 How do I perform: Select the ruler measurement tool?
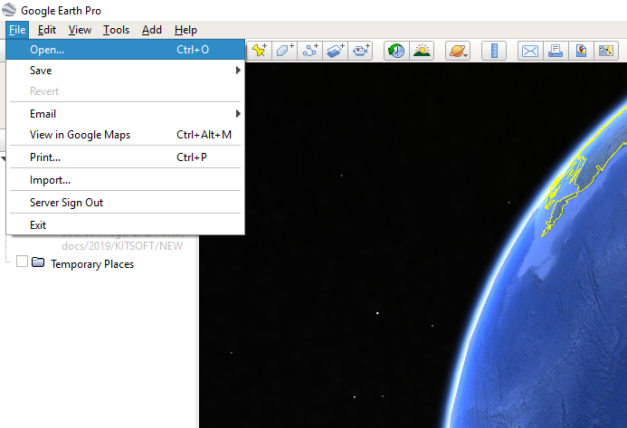pos(494,51)
